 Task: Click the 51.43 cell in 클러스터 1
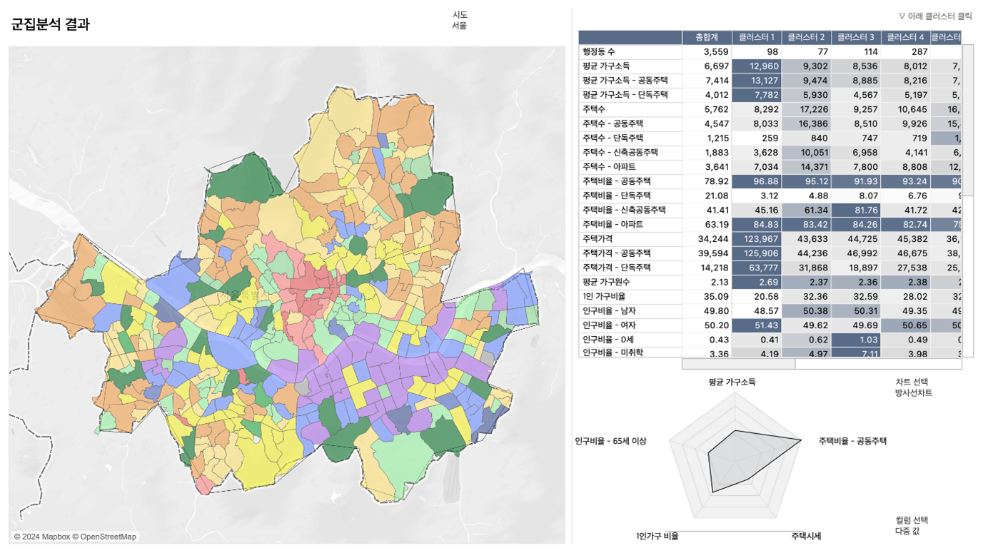coord(756,325)
